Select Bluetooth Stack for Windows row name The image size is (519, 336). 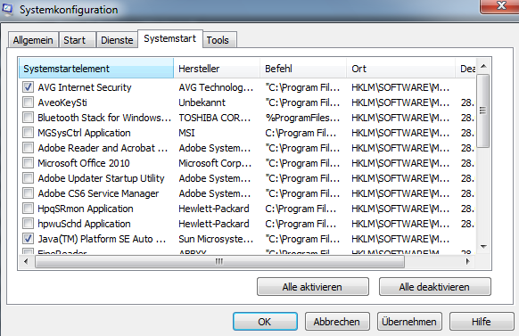coord(104,118)
